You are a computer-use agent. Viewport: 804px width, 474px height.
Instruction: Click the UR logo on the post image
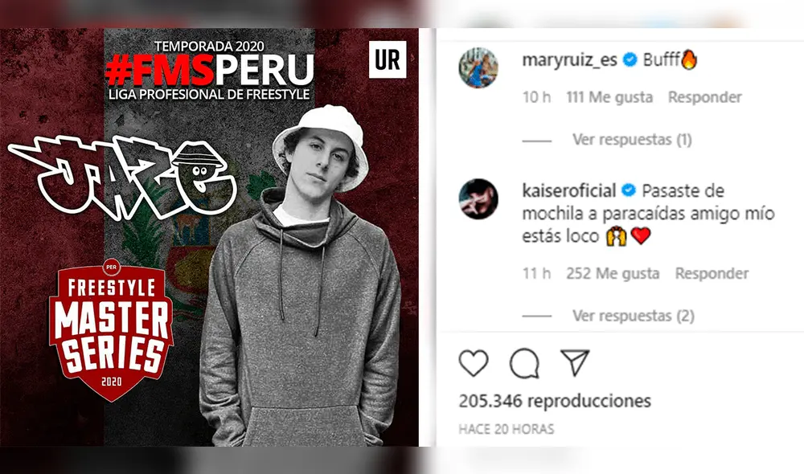click(388, 59)
